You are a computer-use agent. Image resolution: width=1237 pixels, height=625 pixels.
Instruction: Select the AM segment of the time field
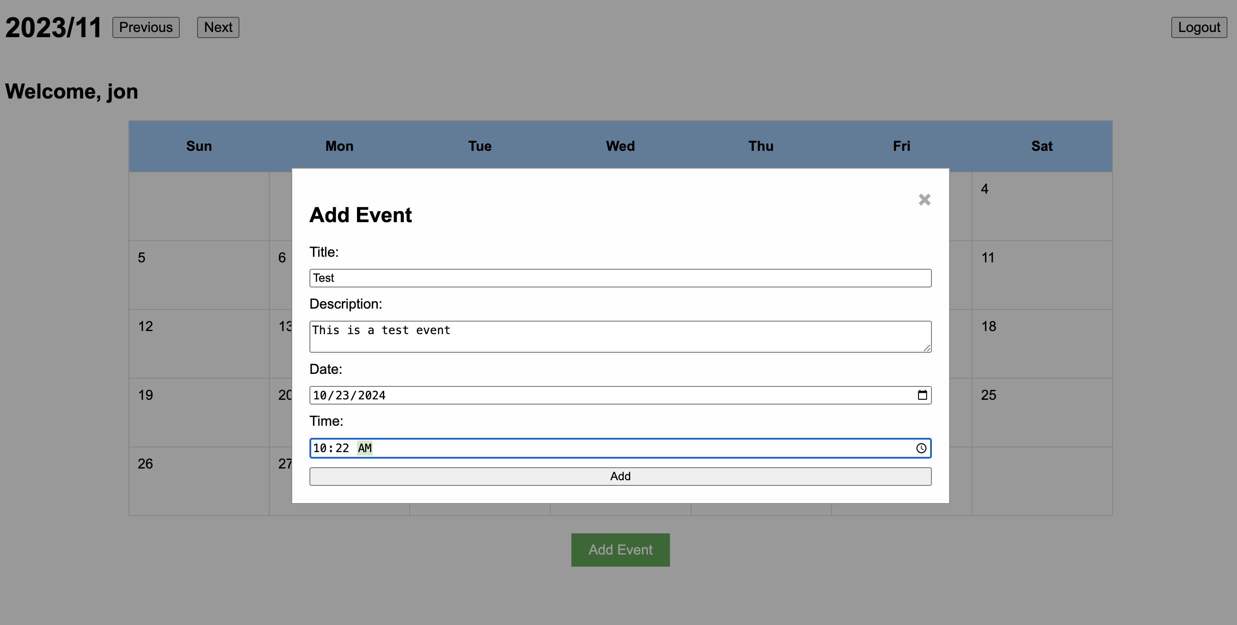pos(364,448)
